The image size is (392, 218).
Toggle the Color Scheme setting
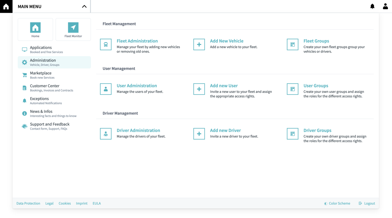337,203
